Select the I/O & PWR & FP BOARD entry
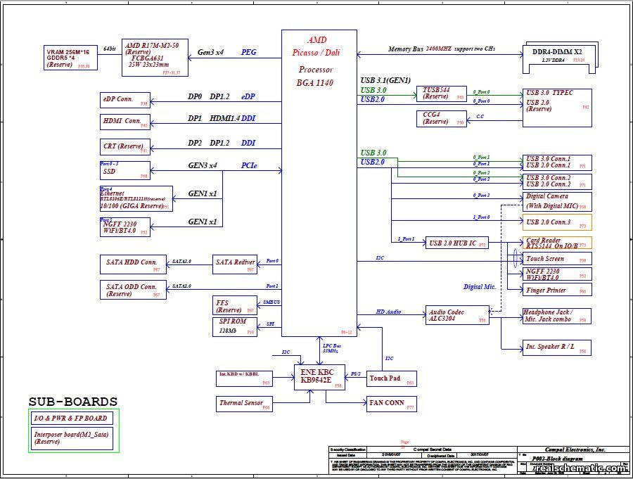The image size is (633, 479). pyautogui.click(x=72, y=418)
